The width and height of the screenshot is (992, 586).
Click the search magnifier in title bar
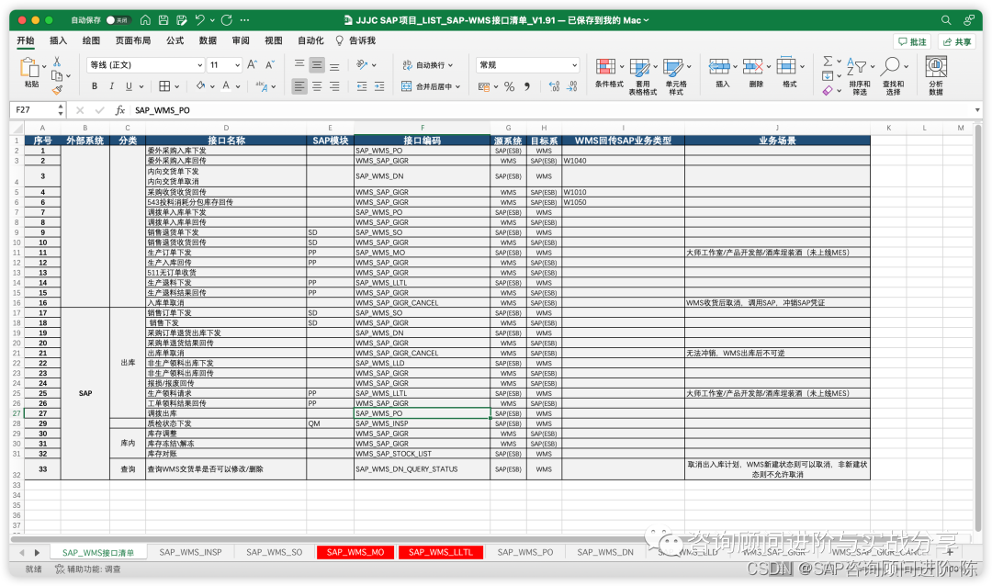(x=946, y=20)
